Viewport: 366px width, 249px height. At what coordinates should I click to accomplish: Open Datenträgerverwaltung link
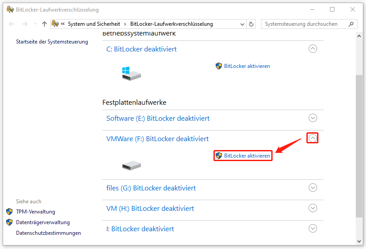43,222
